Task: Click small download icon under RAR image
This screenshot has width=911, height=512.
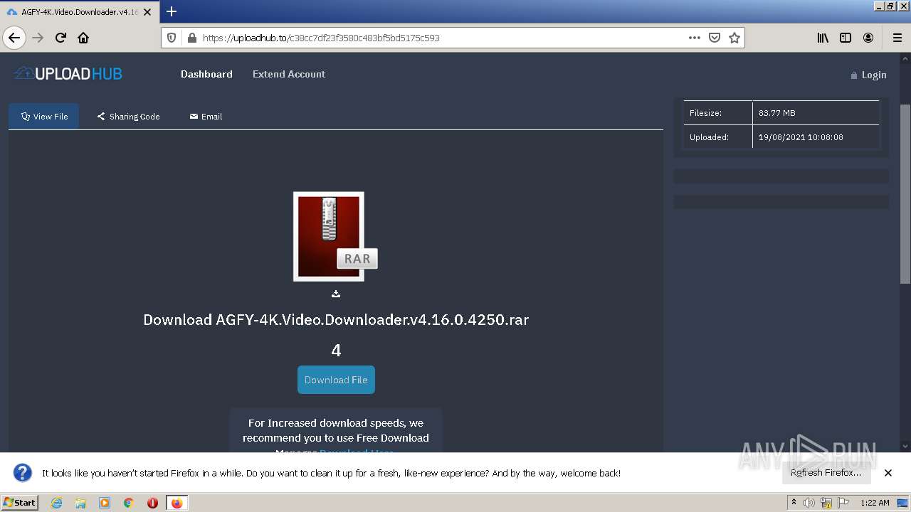Action: (336, 294)
